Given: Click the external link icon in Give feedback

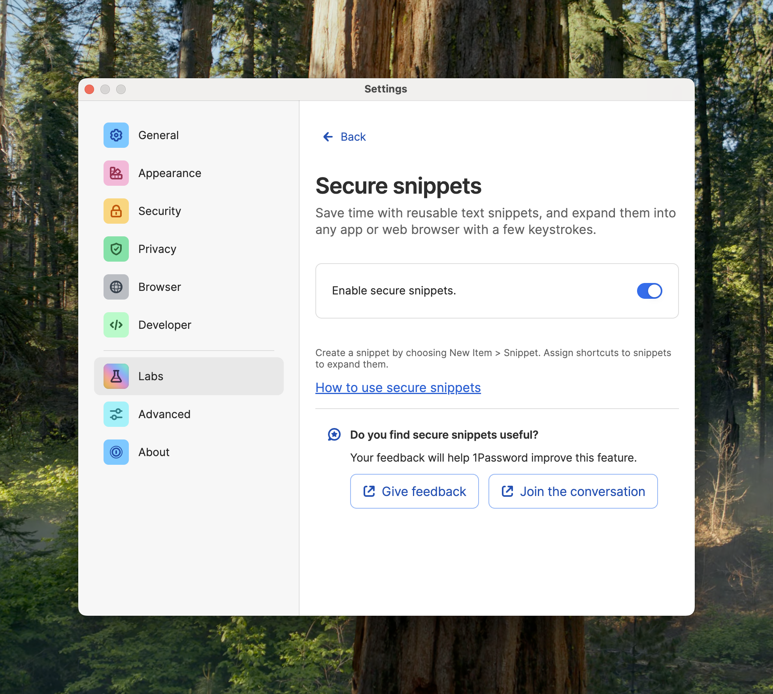Looking at the screenshot, I should (369, 491).
